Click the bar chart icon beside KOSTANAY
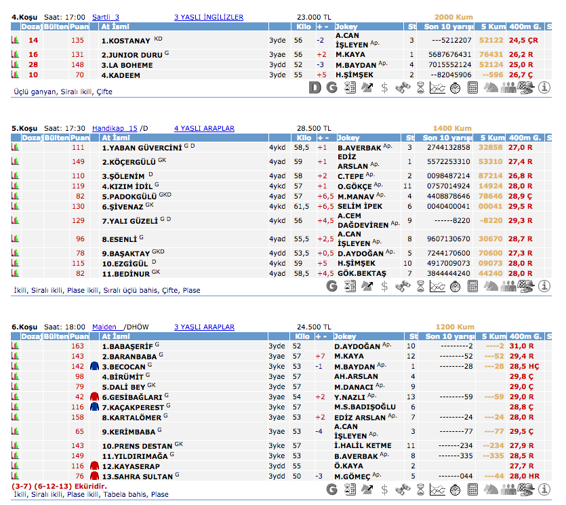This screenshot has height=505, width=566. (15, 41)
